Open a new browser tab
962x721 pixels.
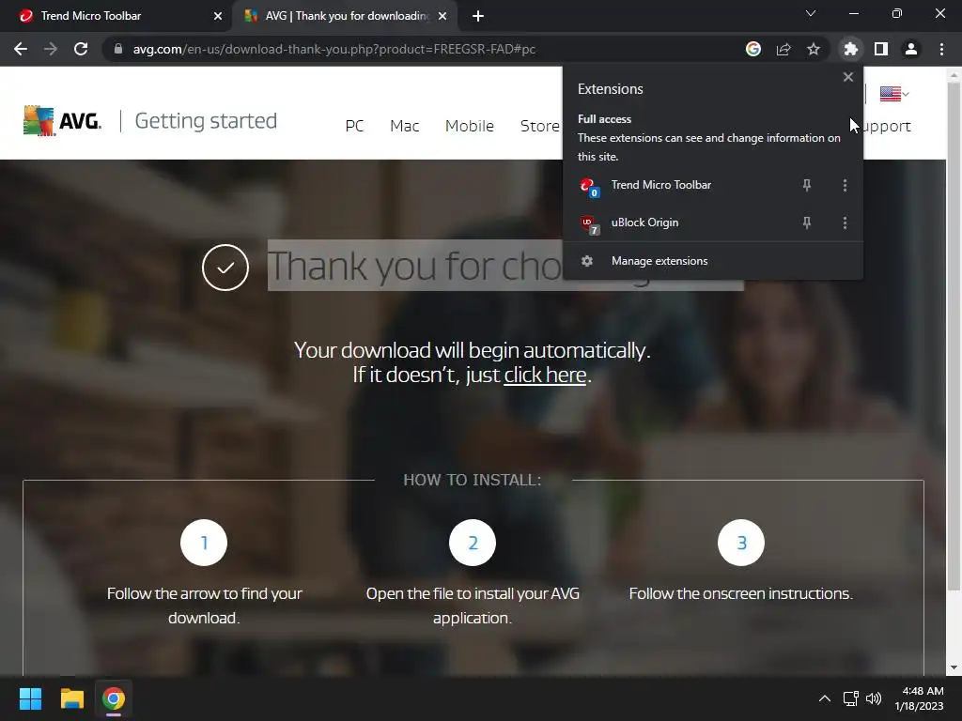(478, 16)
